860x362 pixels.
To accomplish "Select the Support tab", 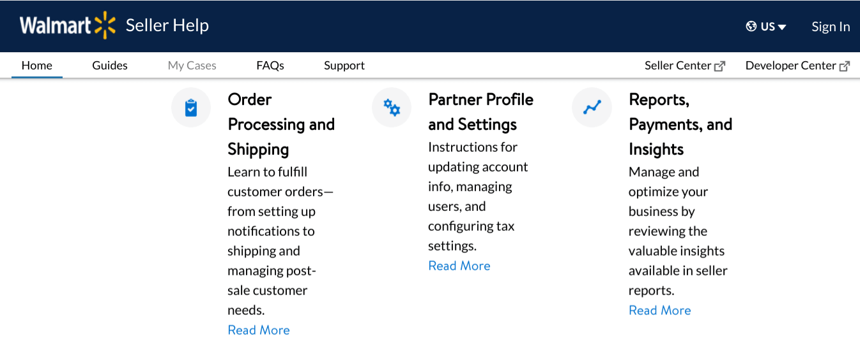I will [344, 65].
